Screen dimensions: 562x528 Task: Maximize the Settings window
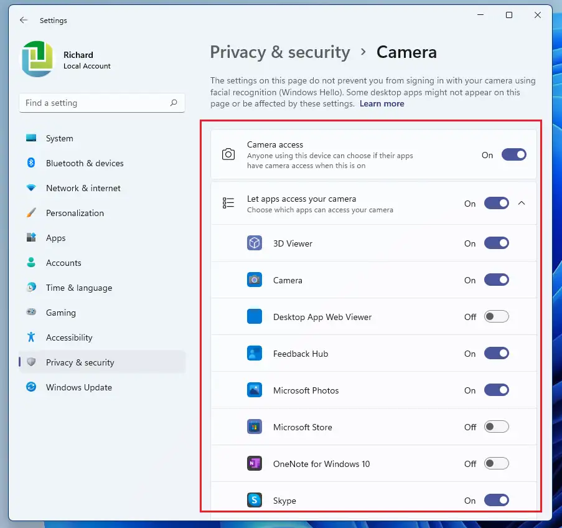509,15
